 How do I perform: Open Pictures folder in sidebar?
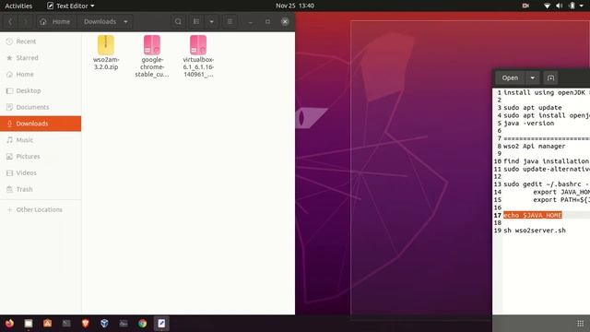point(41,157)
